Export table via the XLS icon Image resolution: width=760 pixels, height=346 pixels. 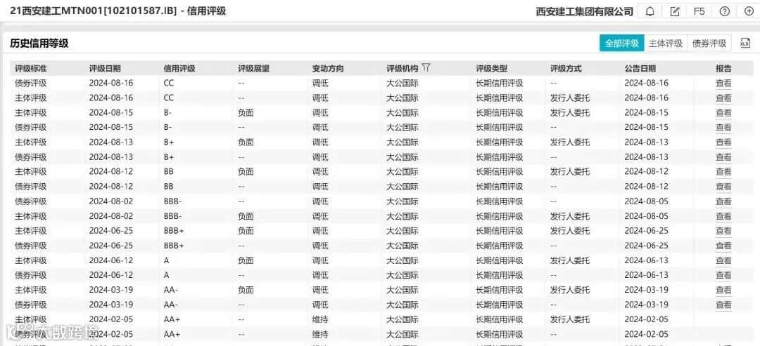point(745,43)
